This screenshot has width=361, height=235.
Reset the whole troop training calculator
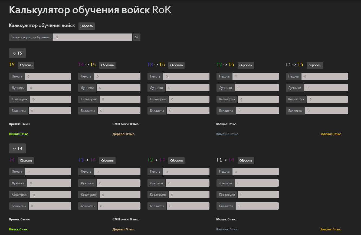[x=87, y=26]
